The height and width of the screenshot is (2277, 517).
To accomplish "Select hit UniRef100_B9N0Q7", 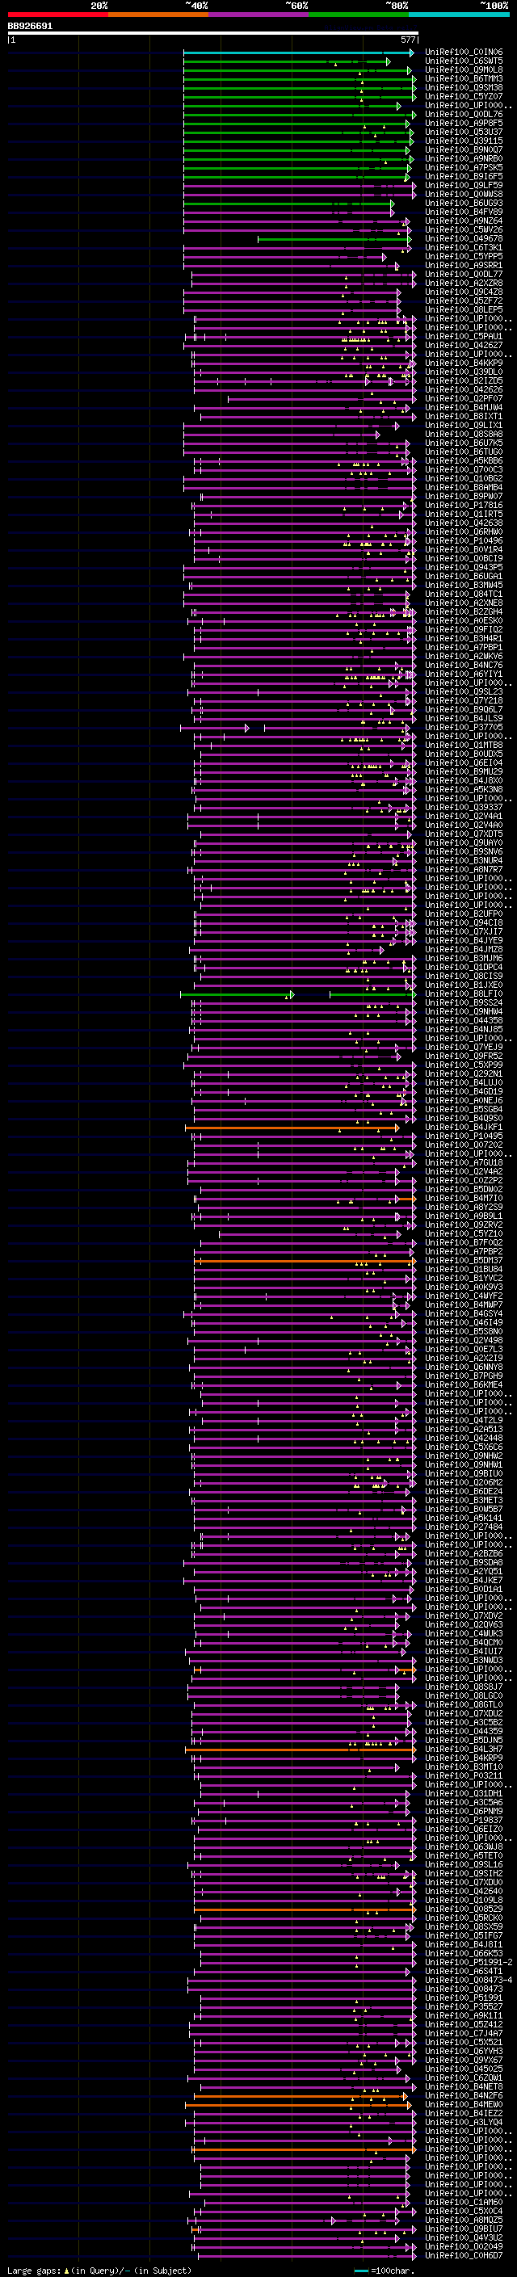I will pyautogui.click(x=464, y=149).
